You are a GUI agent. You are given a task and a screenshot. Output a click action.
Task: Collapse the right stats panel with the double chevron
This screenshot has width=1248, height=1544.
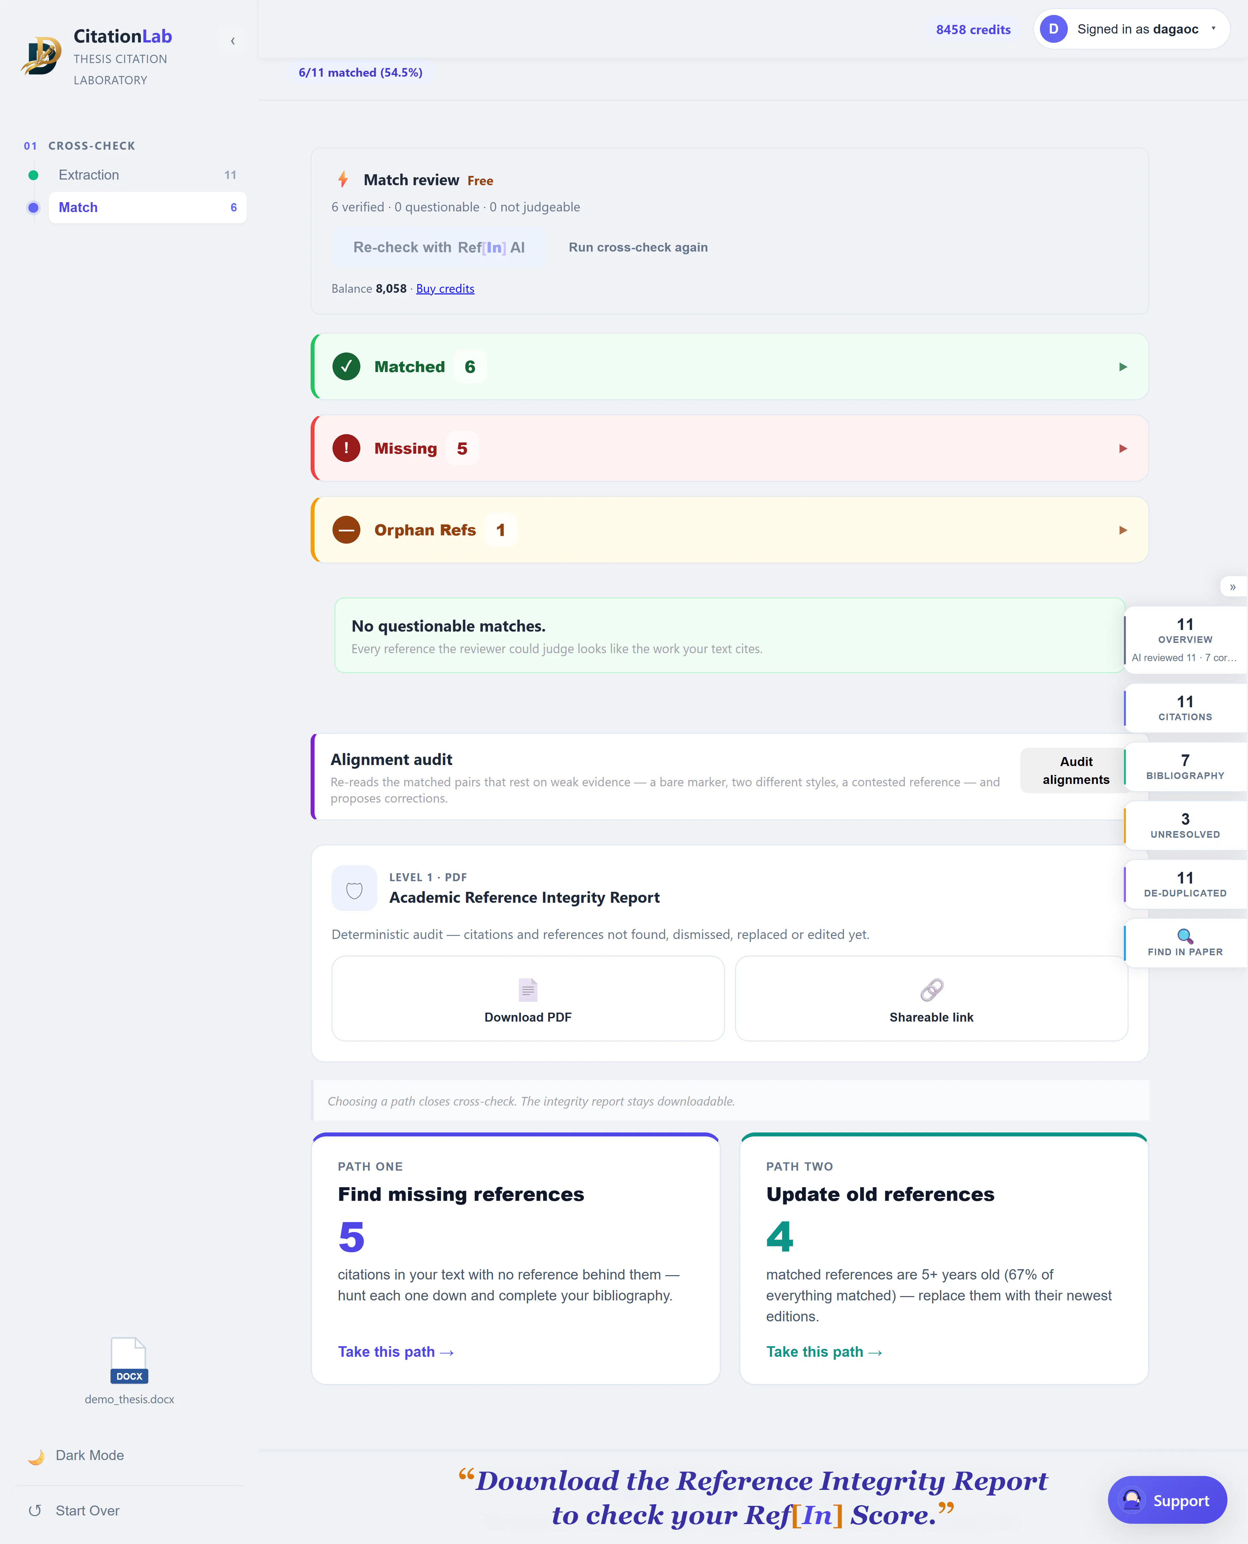[1233, 587]
